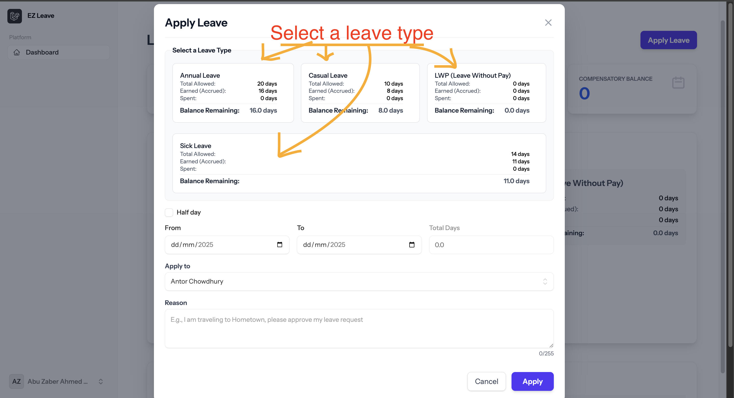Image resolution: width=734 pixels, height=398 pixels.
Task: Click the Compensatory Balance calendar icon
Action: tap(678, 82)
